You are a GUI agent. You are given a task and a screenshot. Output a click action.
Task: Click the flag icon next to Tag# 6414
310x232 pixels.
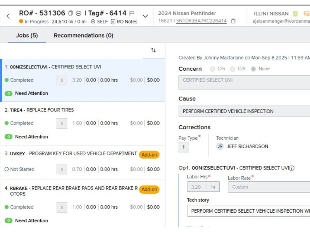pos(132,13)
